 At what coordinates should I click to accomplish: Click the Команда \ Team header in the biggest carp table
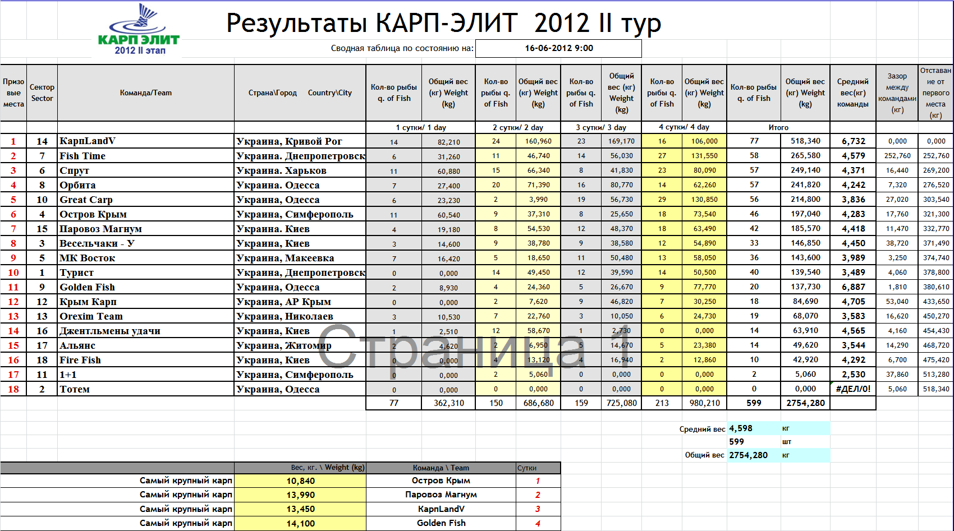point(441,468)
